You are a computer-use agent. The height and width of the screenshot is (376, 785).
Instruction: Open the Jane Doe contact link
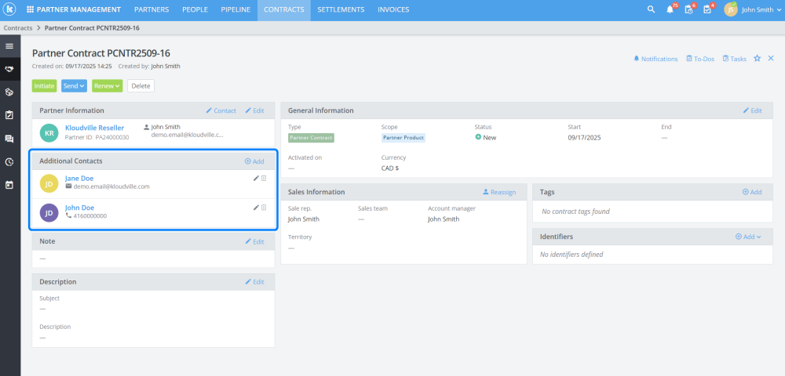point(79,179)
